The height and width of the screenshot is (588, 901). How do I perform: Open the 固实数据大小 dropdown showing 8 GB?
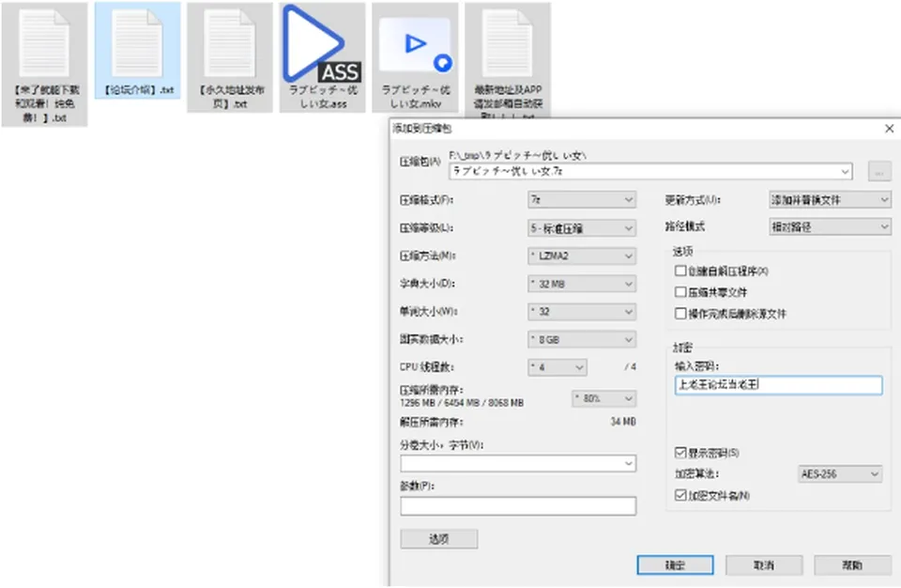[x=582, y=339]
